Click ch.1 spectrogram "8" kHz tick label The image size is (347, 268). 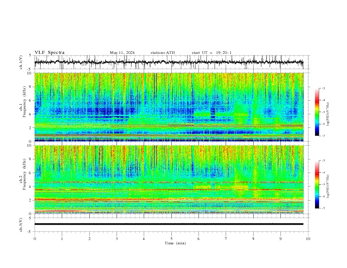point(31,87)
